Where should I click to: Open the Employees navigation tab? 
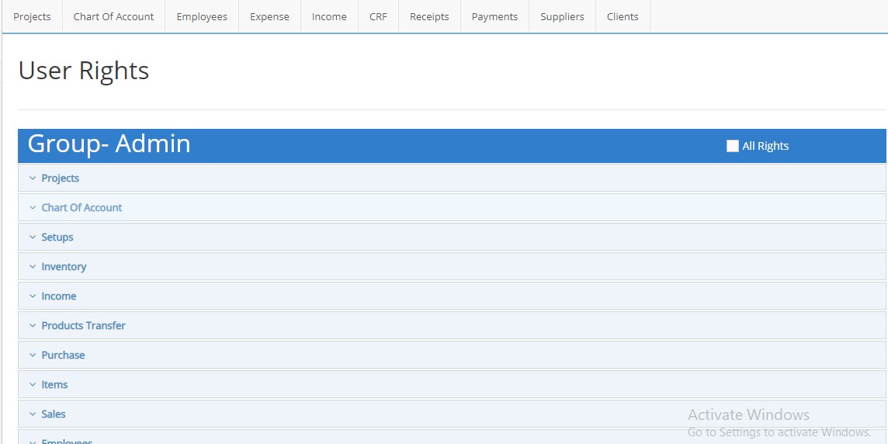tap(202, 16)
